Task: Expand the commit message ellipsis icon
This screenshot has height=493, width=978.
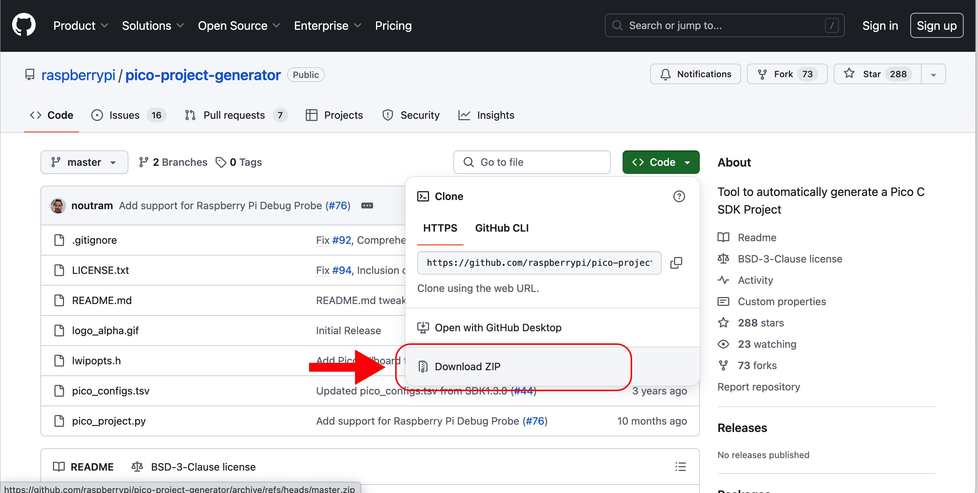Action: click(367, 206)
